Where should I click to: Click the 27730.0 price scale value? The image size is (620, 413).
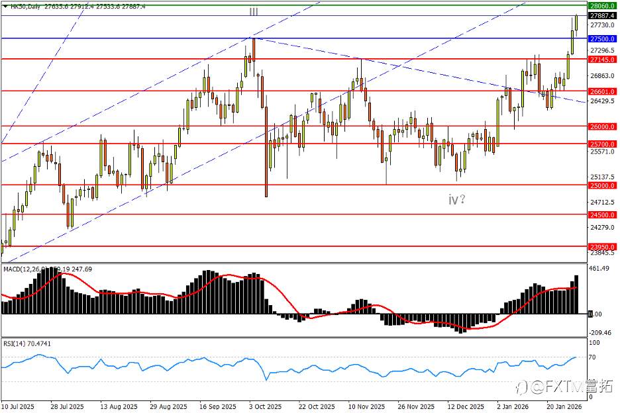click(602, 25)
